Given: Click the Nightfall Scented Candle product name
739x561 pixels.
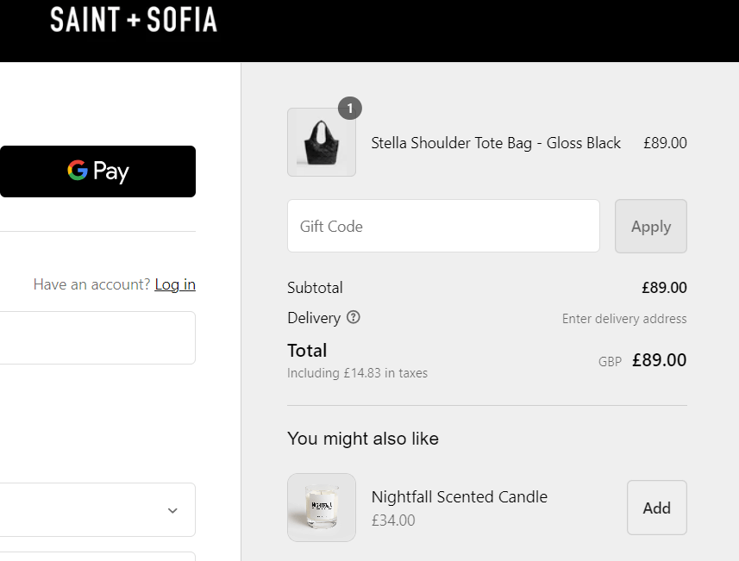Looking at the screenshot, I should (x=460, y=496).
